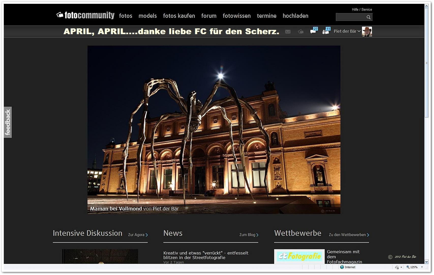Open comments notifications showing 27
Viewport: 434px width, 275px height.
pos(314,31)
